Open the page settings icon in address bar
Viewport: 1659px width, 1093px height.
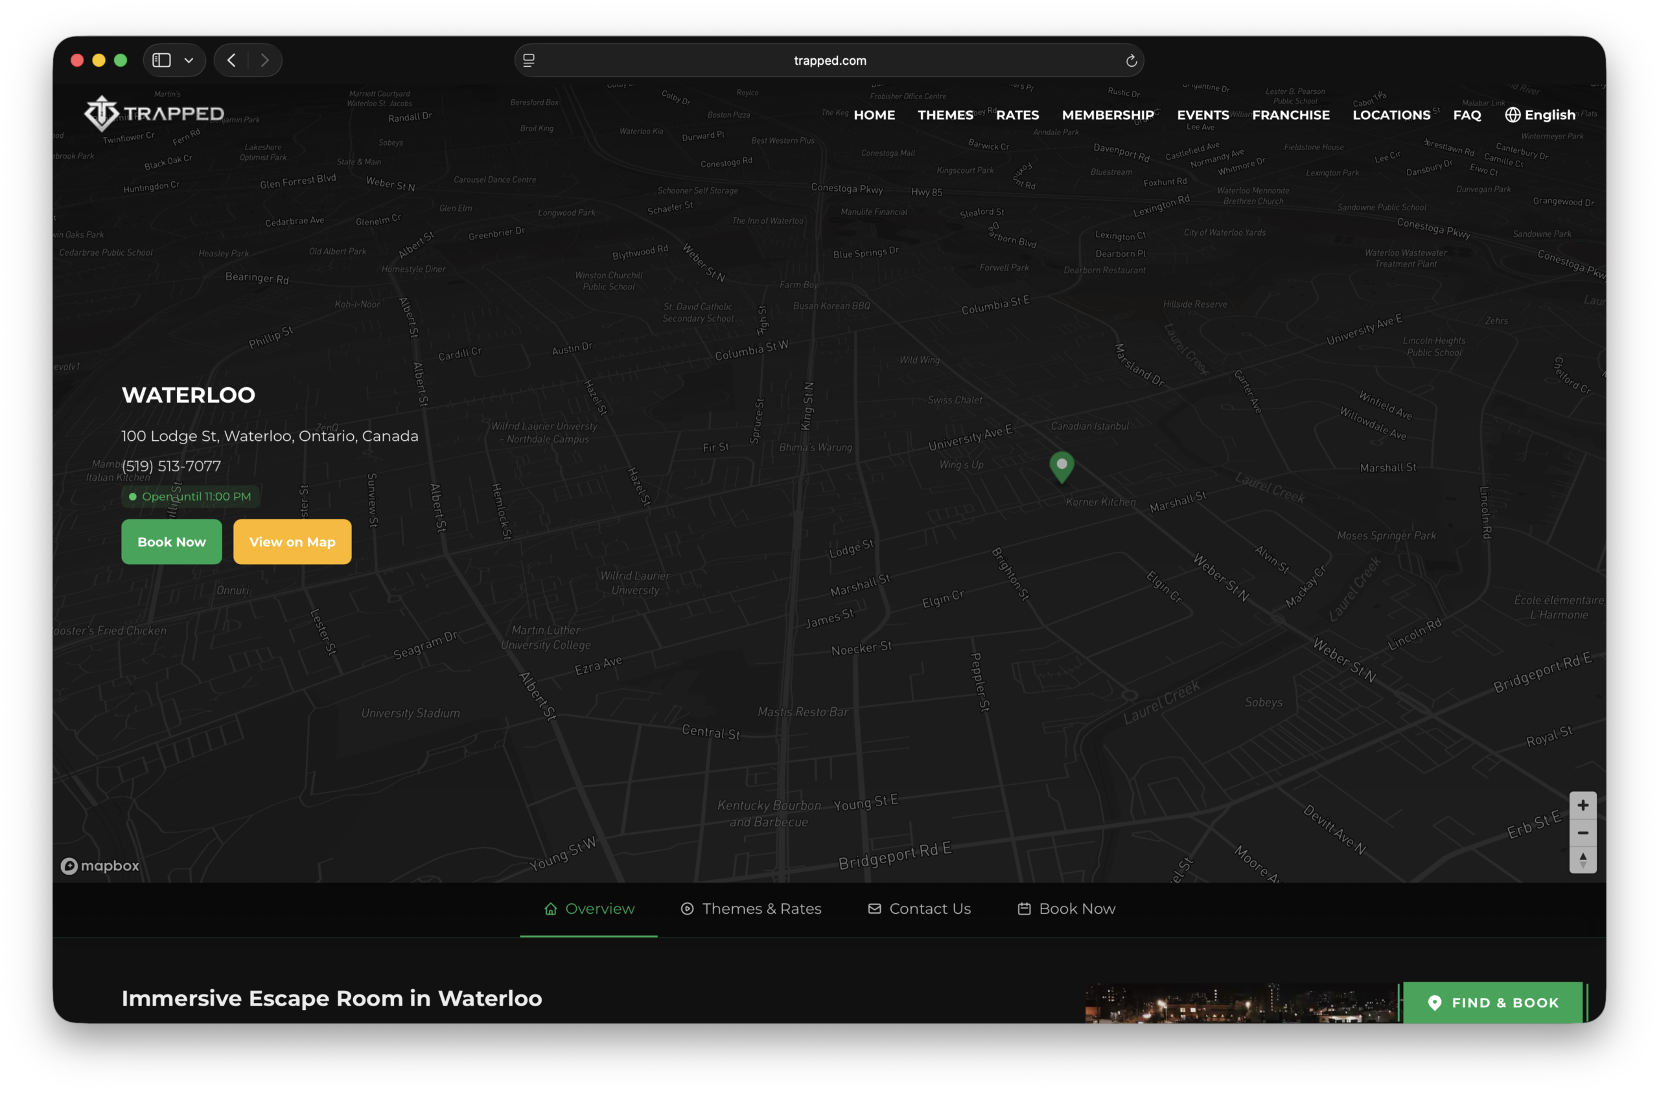pos(529,61)
